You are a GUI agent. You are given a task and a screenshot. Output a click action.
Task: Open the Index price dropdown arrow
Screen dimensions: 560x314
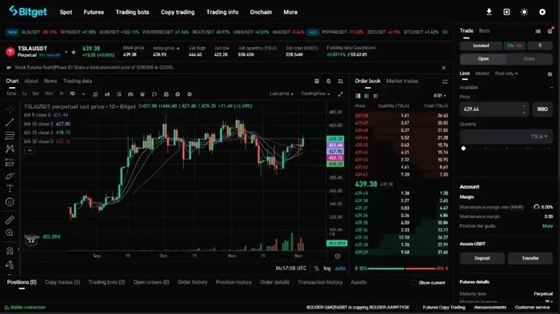click(178, 48)
